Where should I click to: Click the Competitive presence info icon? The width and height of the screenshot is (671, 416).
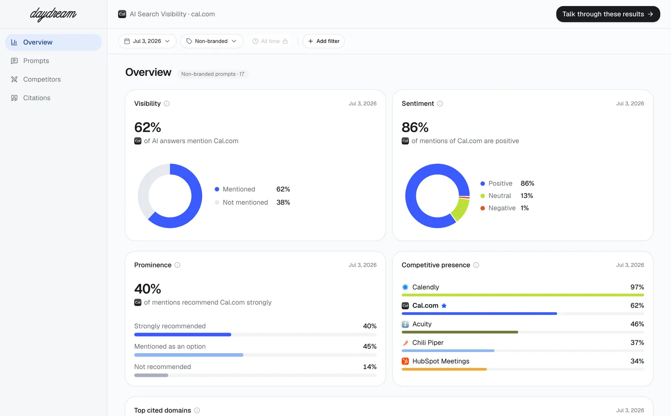(476, 265)
